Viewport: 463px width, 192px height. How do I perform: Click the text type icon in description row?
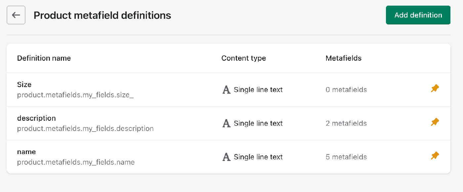pyautogui.click(x=226, y=123)
